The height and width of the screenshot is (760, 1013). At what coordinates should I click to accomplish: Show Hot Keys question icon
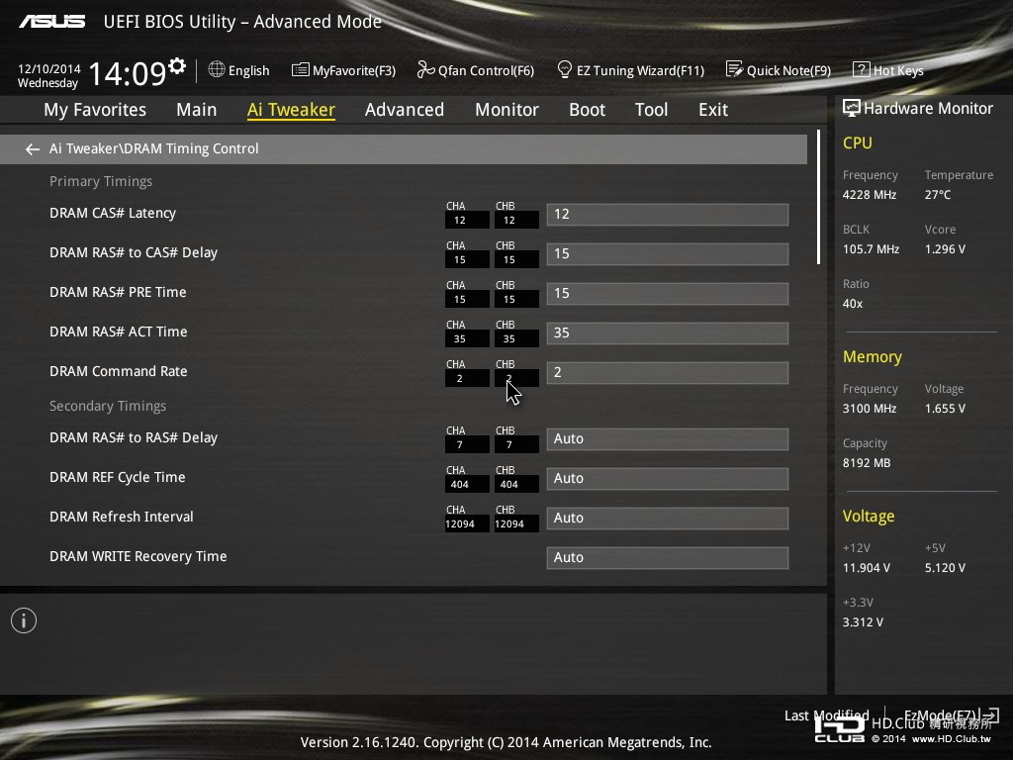tap(862, 69)
